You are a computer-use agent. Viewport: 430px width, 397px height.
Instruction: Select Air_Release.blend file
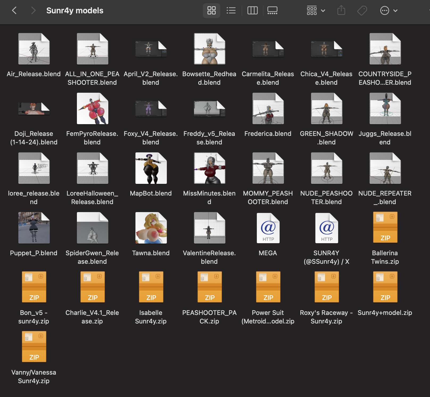point(34,49)
